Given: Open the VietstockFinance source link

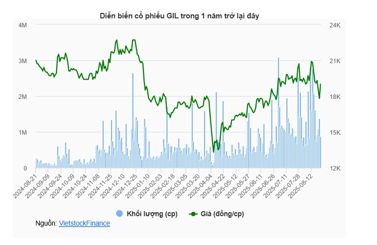Looking at the screenshot, I should [84, 224].
